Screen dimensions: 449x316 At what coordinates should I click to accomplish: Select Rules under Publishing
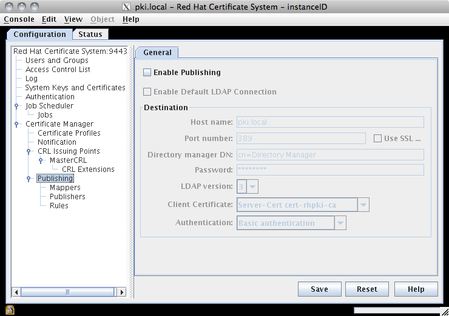click(x=59, y=206)
